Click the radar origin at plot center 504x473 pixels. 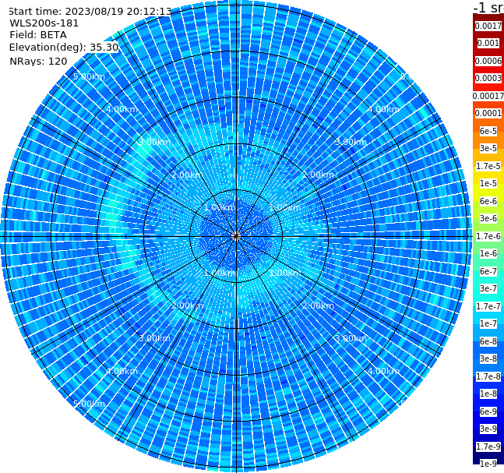point(236,236)
